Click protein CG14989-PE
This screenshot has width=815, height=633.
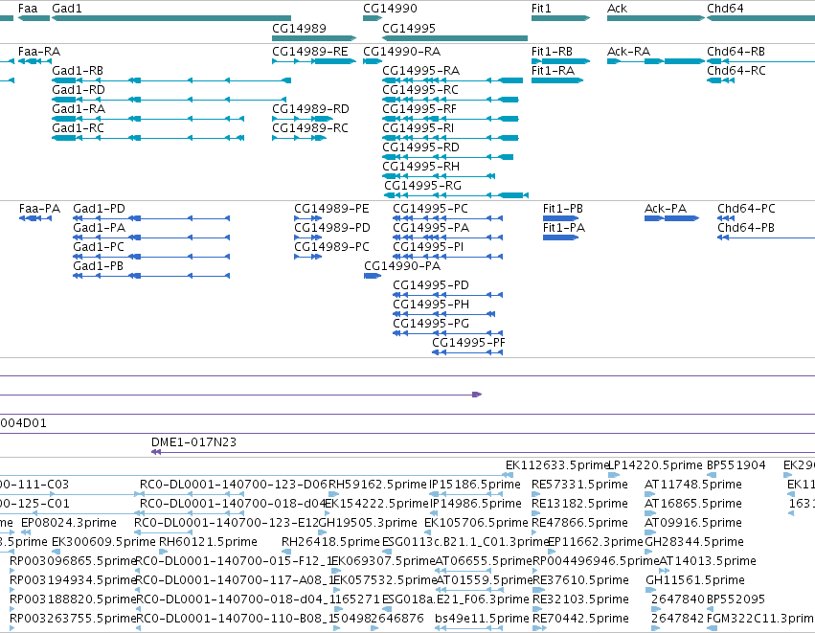tap(308, 218)
